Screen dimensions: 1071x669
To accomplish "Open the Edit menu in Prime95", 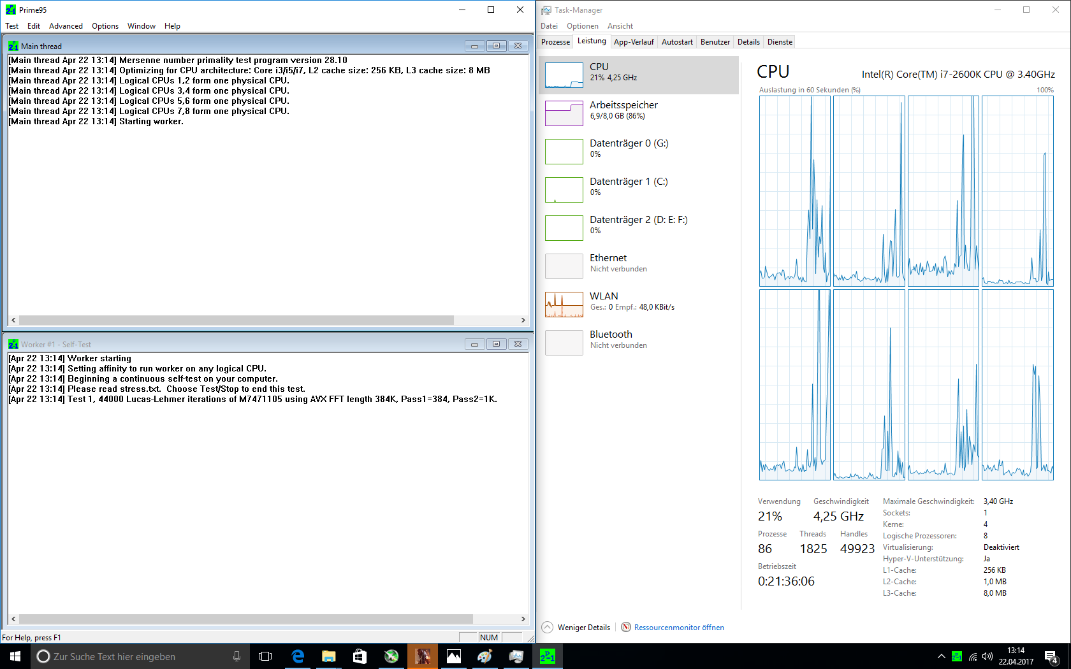I will point(34,26).
